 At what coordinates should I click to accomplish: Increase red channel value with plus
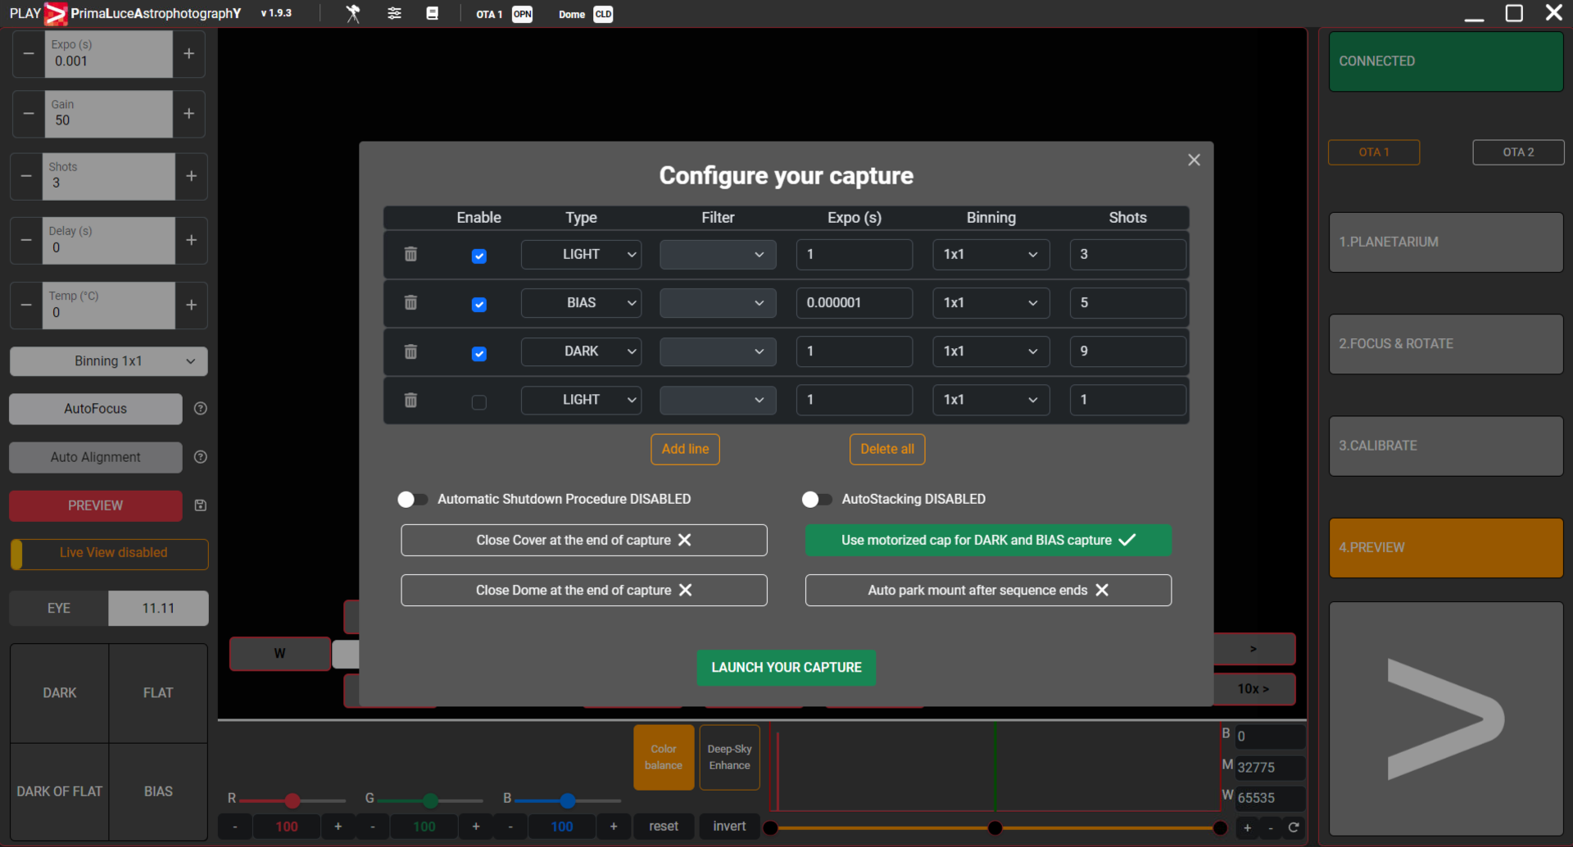338,827
